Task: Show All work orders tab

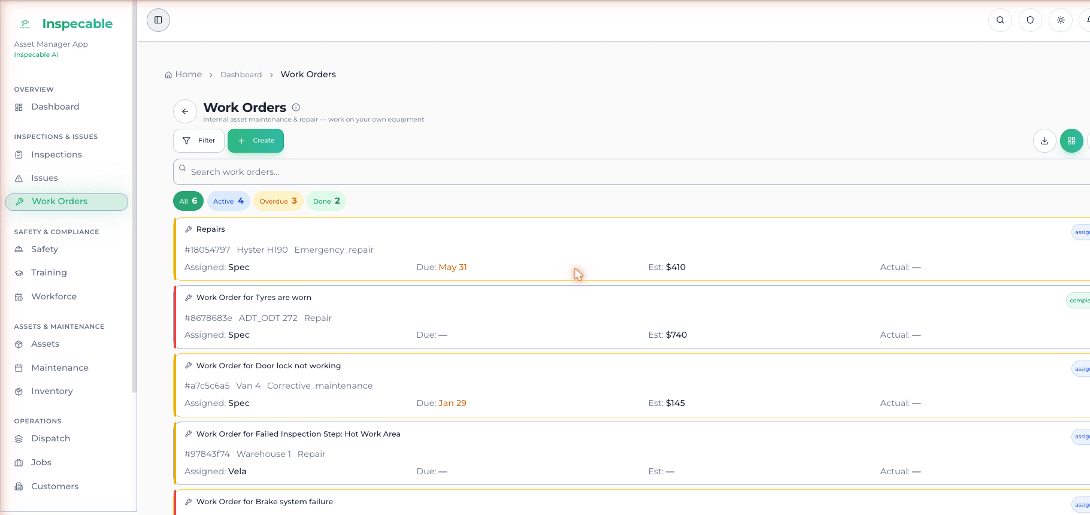Action: click(188, 201)
